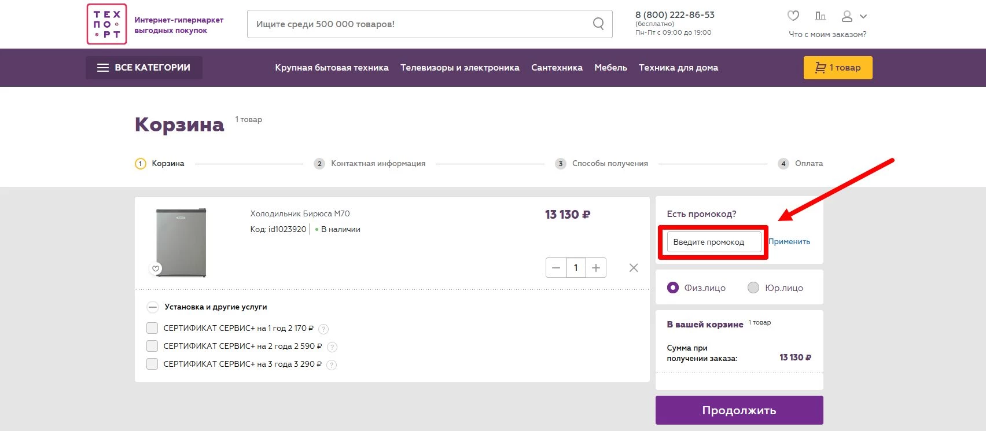Check СЕРТИФИКАТ СЕРВИС+ на 1 год
The image size is (986, 431).
tap(152, 328)
